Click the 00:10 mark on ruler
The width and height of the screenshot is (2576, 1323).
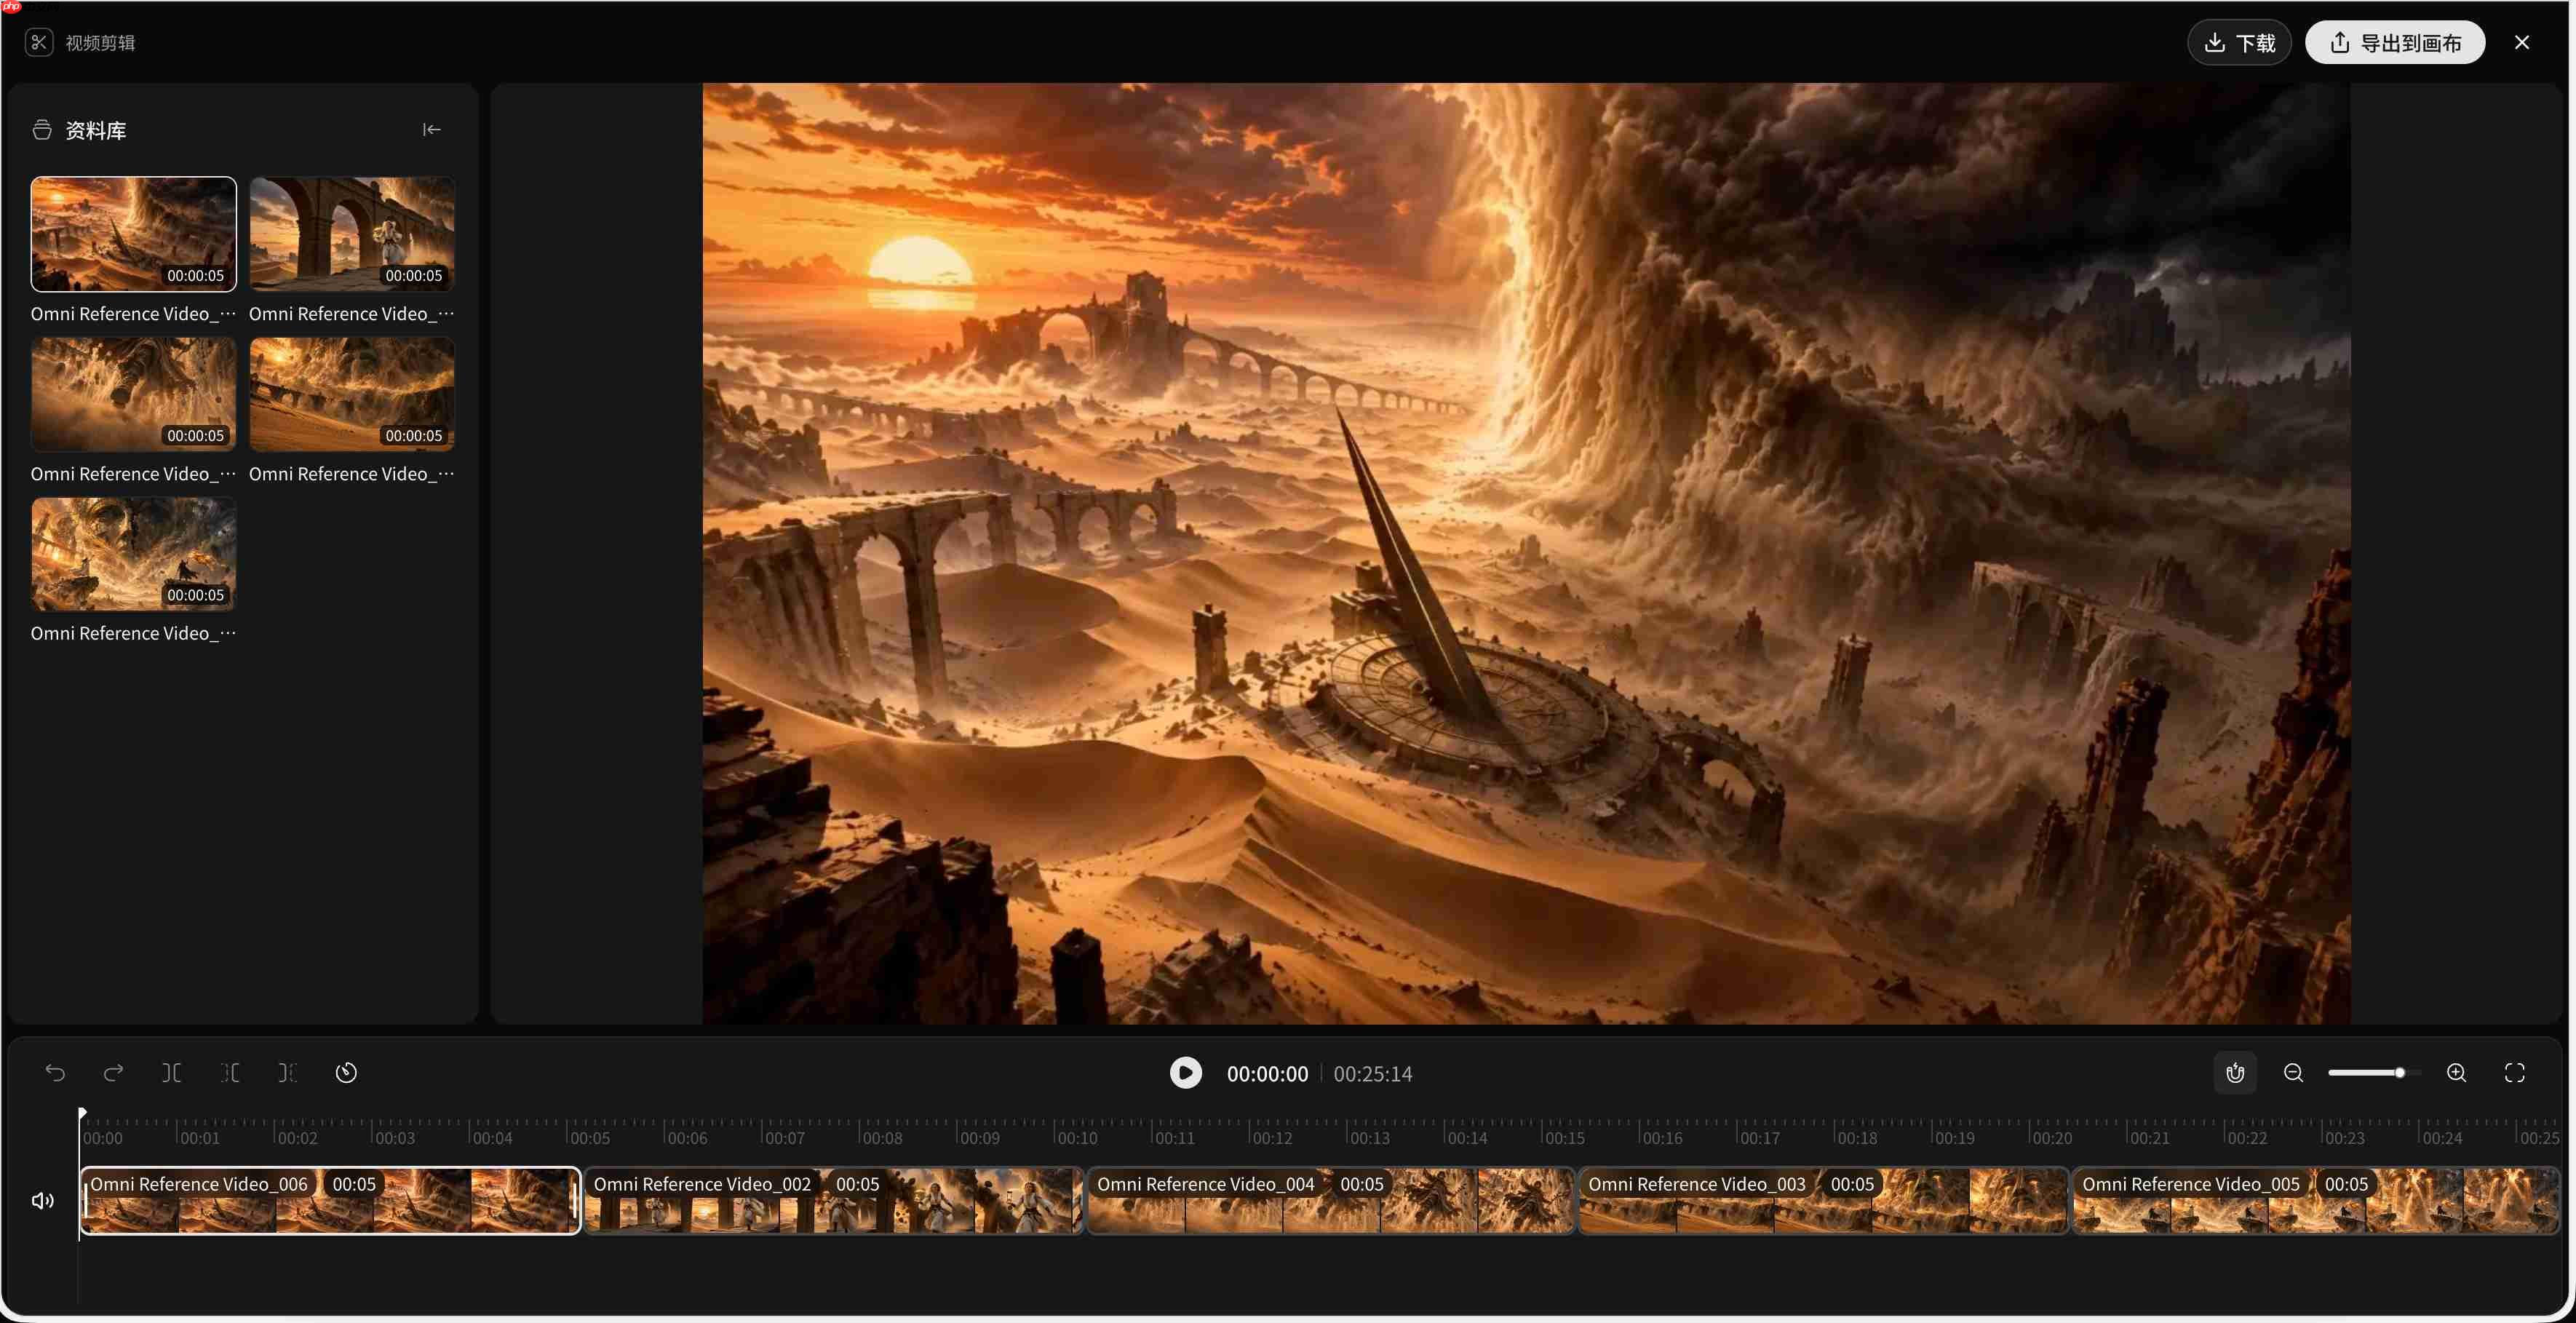pos(1077,1138)
